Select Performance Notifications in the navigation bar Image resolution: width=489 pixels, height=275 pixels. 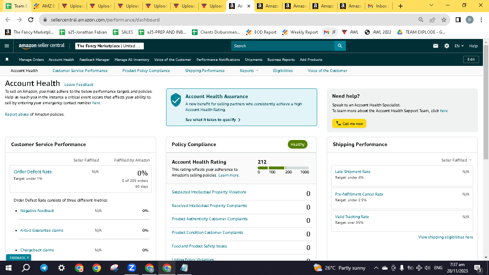click(218, 59)
